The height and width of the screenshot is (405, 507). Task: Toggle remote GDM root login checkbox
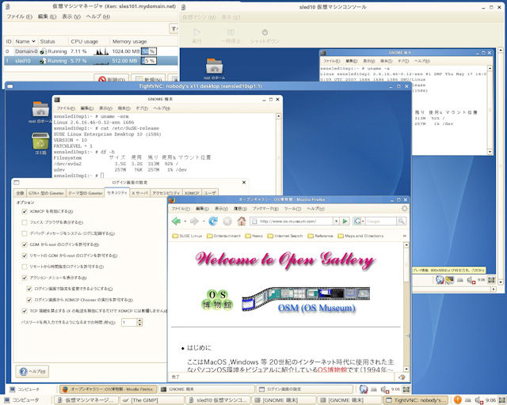pyautogui.click(x=25, y=255)
